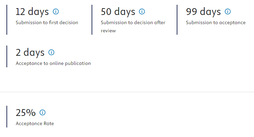254x137 pixels.
Task: Click vertical bar left of 99 days
Action: (x=177, y=20)
